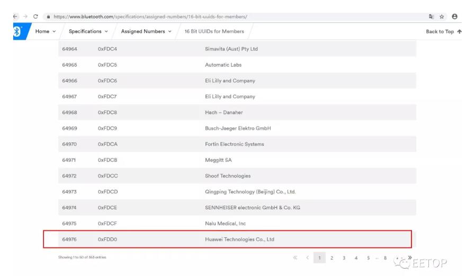Click hex value 0xFDCF
Viewport: 466px width, 276px height.
coord(107,224)
